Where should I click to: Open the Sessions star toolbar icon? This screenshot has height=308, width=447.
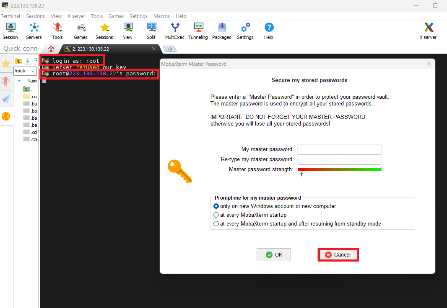(104, 31)
